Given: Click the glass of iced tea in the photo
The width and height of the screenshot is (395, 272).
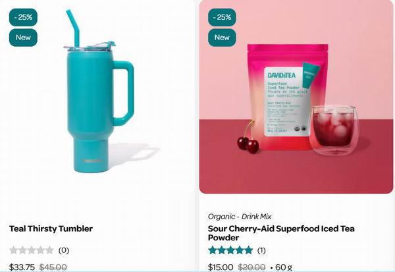Looking at the screenshot, I should [334, 130].
